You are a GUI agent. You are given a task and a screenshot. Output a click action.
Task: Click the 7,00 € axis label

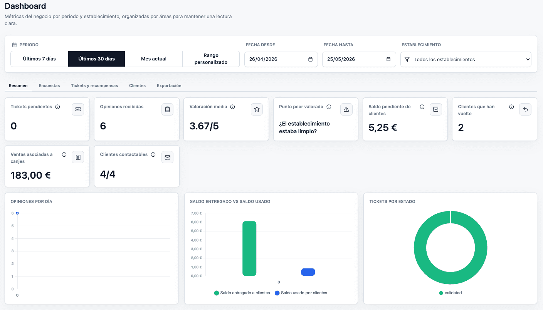(x=196, y=213)
